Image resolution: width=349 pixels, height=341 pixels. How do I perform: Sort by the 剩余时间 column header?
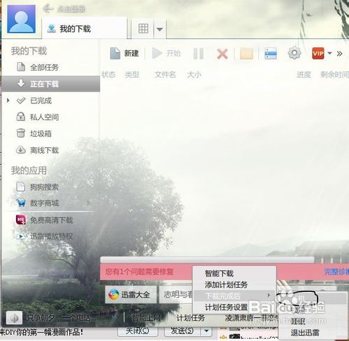pos(334,75)
